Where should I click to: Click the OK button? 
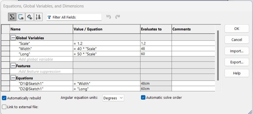[x=237, y=29]
